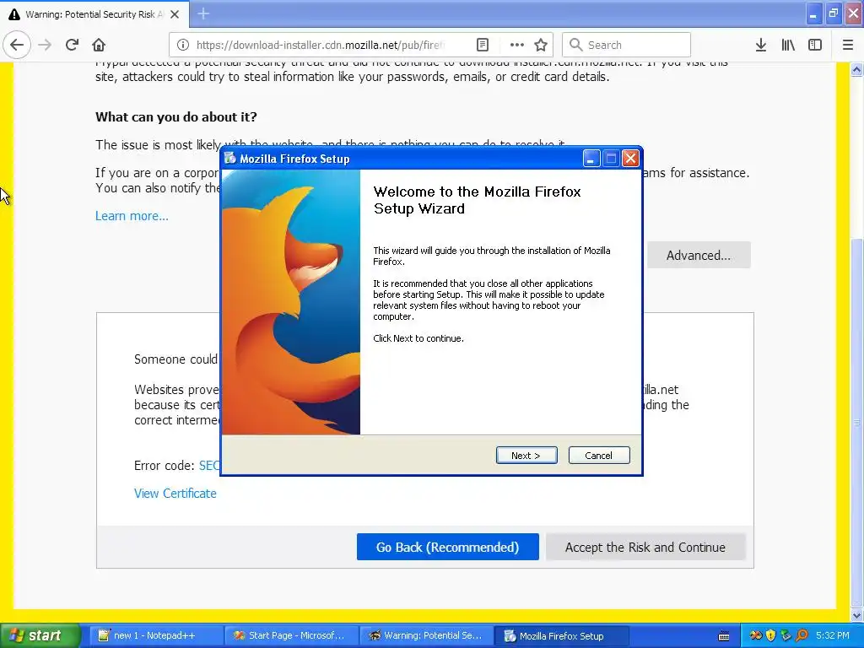The image size is (864, 648).
Task: Click the What can you do about it? heading
Action: (x=176, y=116)
